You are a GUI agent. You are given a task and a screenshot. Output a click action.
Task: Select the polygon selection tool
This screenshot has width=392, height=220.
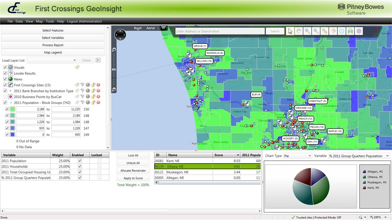359,31
